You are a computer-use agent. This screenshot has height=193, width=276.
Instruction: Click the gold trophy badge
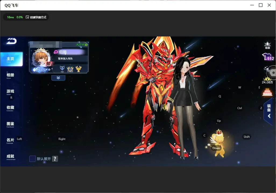click(79, 69)
